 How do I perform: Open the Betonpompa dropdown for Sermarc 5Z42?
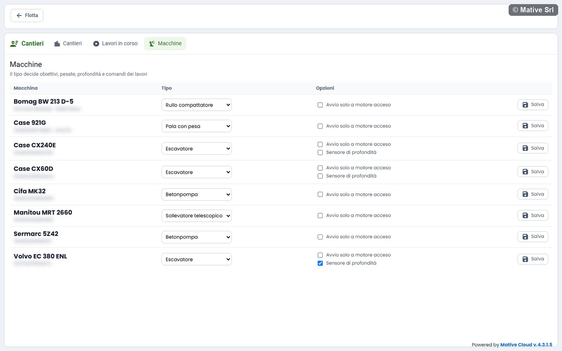tap(196, 237)
